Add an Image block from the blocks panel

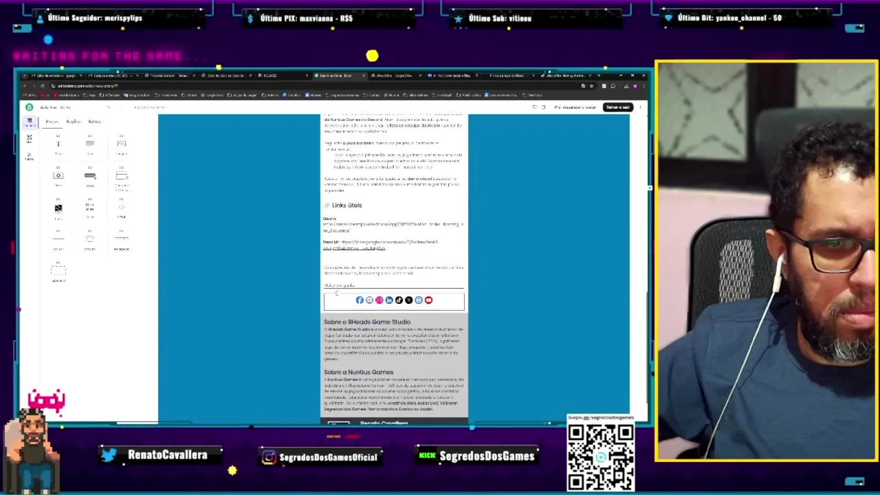[122, 146]
